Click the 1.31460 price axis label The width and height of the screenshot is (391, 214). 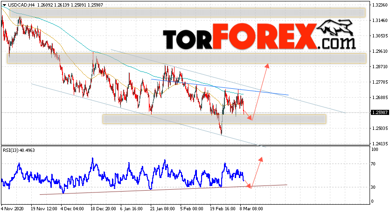pos(380,21)
